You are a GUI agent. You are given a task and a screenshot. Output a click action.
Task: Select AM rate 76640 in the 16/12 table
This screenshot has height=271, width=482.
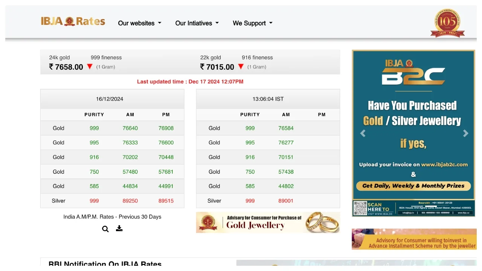[x=130, y=128]
